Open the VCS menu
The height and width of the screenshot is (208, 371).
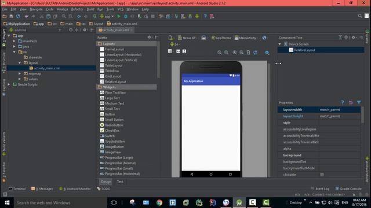click(121, 9)
